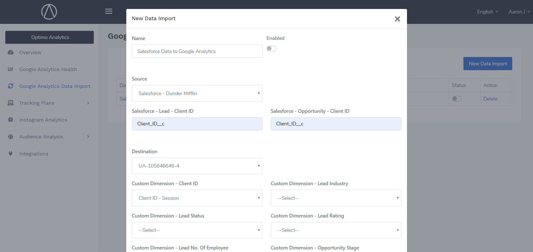Click the Delete link in table

coord(490,99)
